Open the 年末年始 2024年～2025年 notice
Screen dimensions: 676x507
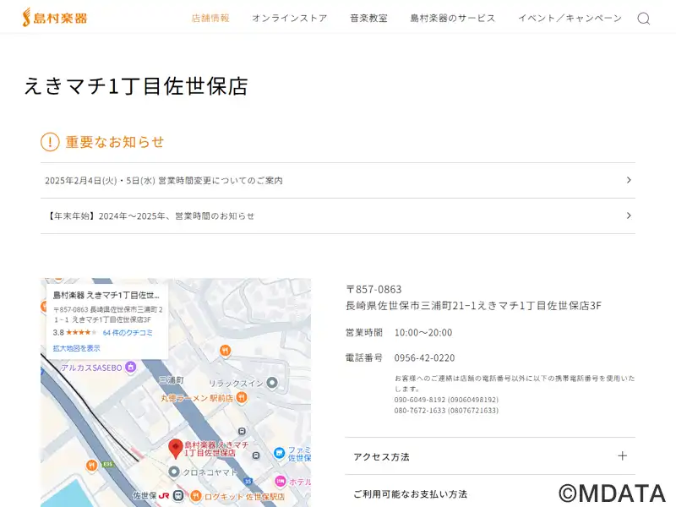click(x=337, y=215)
